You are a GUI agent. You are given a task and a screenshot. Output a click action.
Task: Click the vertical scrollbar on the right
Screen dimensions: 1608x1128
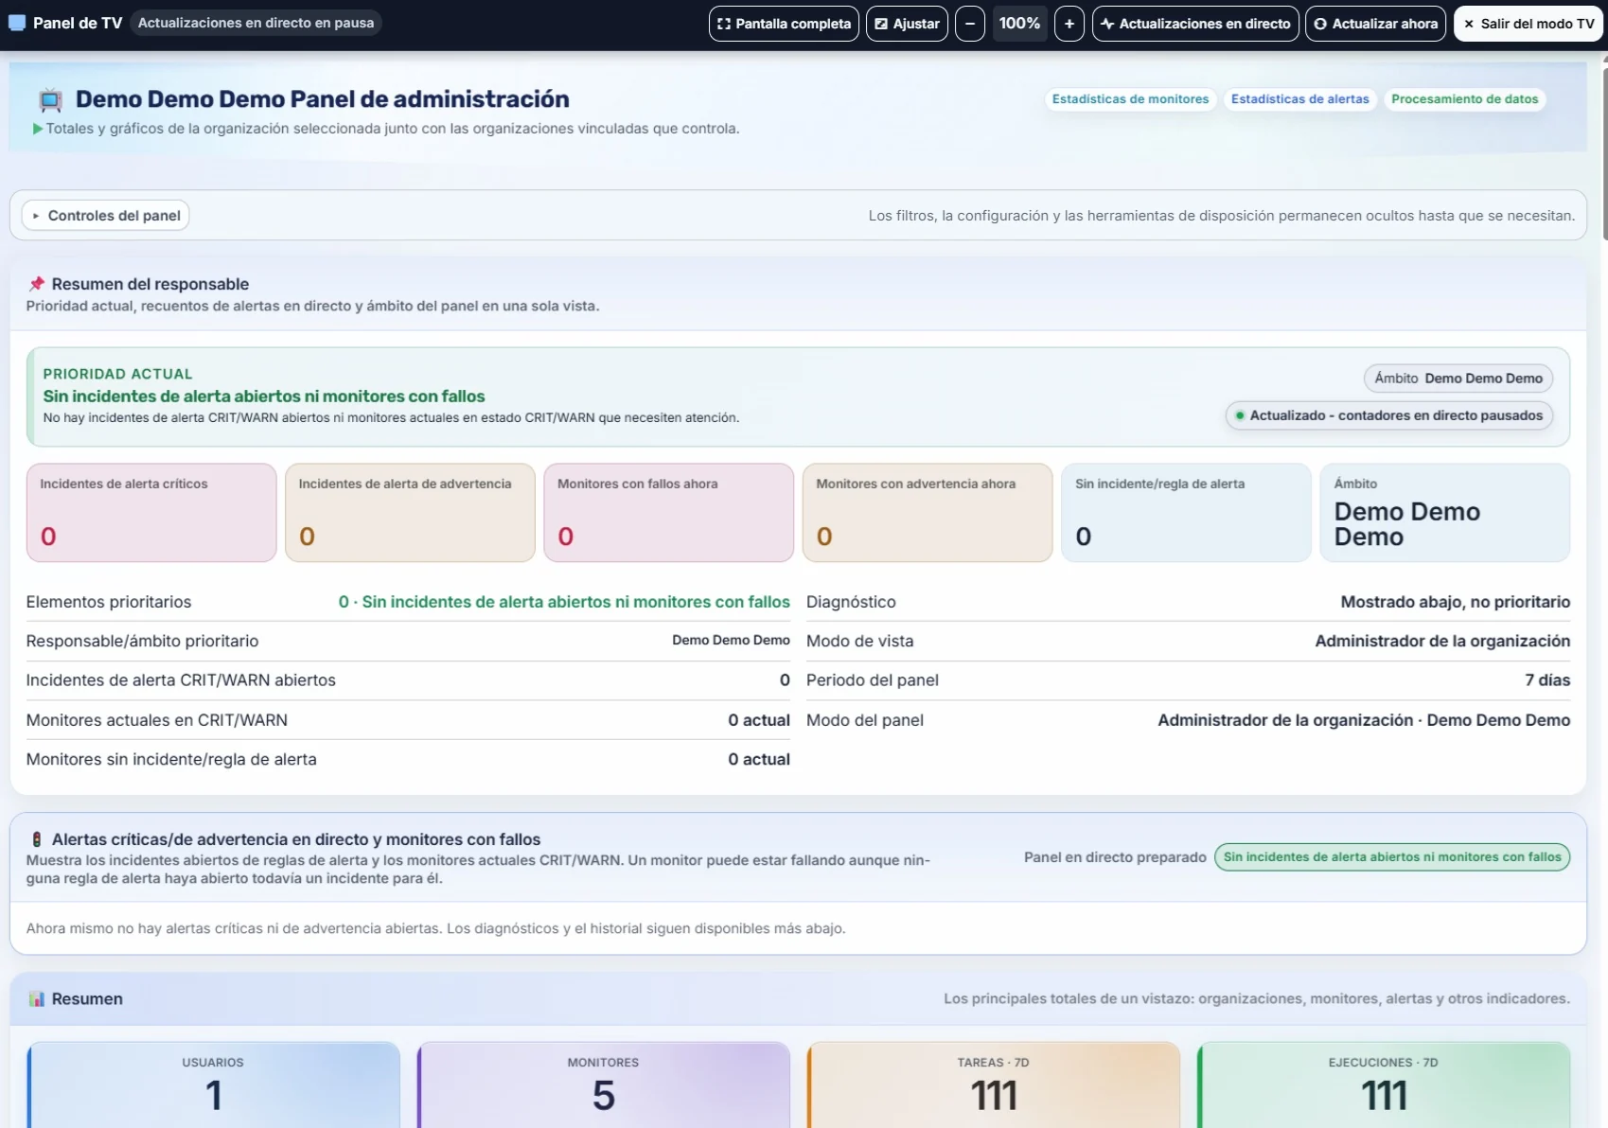coord(1604,151)
